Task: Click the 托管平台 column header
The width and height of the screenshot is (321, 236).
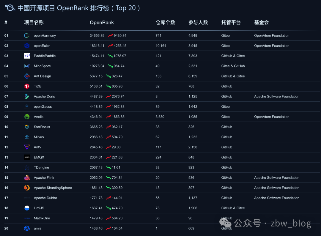Action: coord(231,23)
